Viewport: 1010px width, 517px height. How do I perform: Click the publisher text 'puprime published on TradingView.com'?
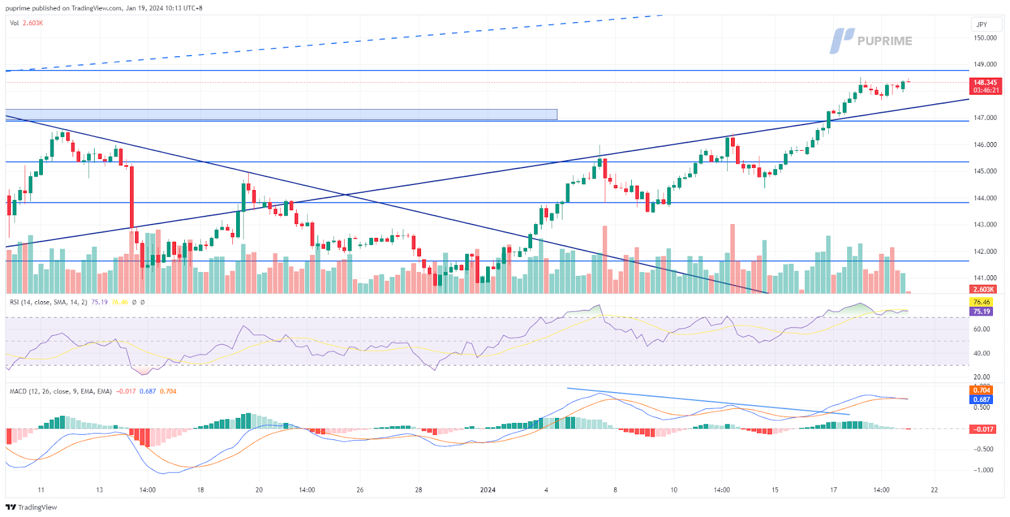tap(64, 8)
